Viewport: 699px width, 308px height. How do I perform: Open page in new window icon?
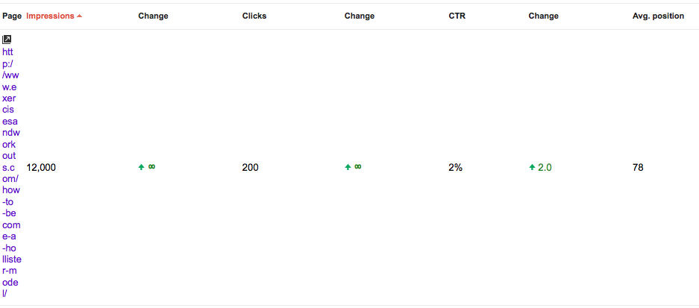point(7,40)
